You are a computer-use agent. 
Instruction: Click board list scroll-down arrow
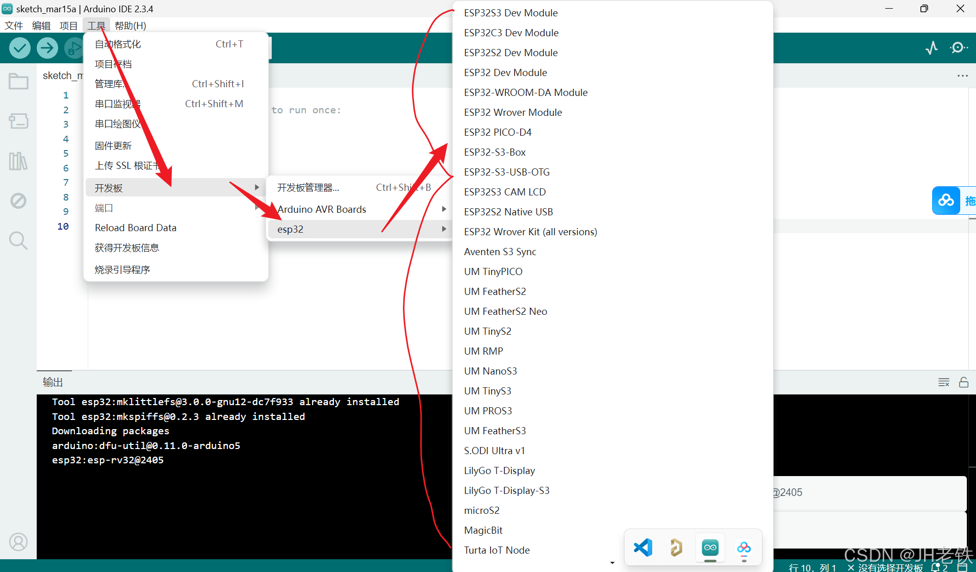coord(612,563)
